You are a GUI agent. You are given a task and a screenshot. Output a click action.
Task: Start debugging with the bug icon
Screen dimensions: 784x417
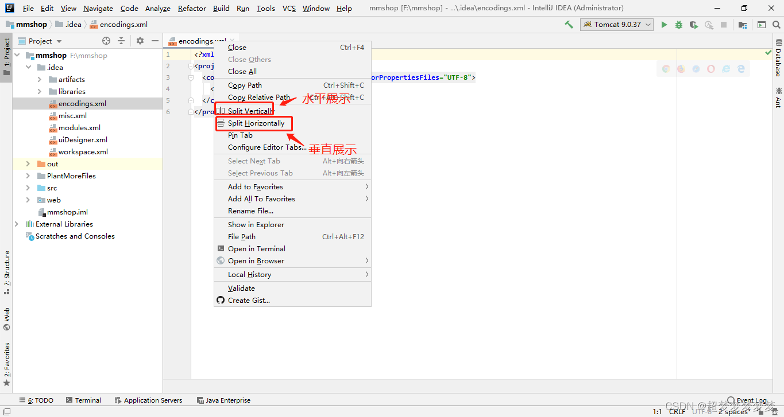point(679,25)
